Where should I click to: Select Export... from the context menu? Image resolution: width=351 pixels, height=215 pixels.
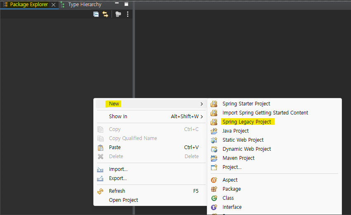(150, 178)
